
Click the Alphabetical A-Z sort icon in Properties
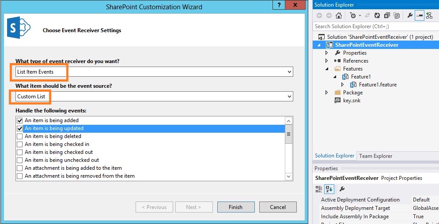329,189
